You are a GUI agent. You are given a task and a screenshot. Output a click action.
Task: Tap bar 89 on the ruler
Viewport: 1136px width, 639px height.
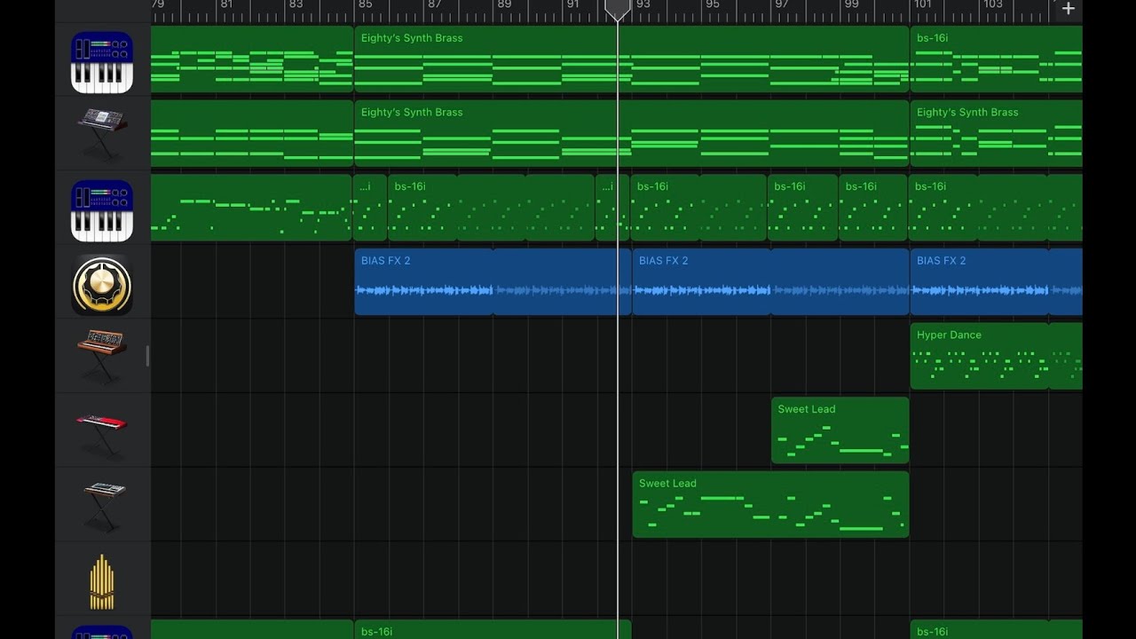504,5
